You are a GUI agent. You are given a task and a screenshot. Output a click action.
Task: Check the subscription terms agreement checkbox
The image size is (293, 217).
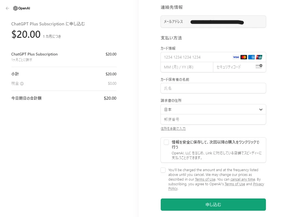click(163, 170)
